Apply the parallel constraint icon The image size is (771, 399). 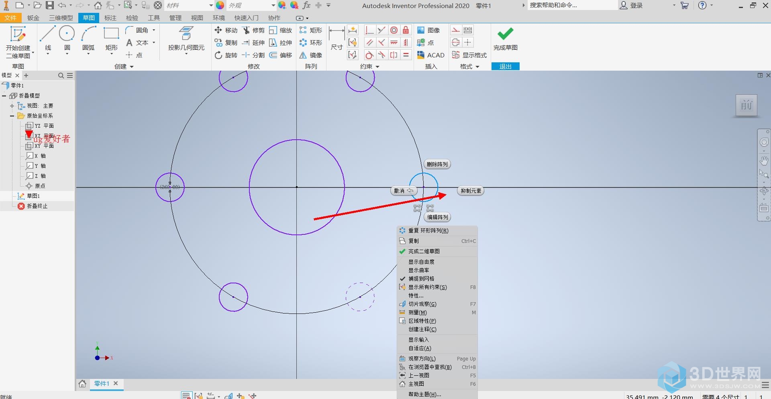click(x=369, y=43)
